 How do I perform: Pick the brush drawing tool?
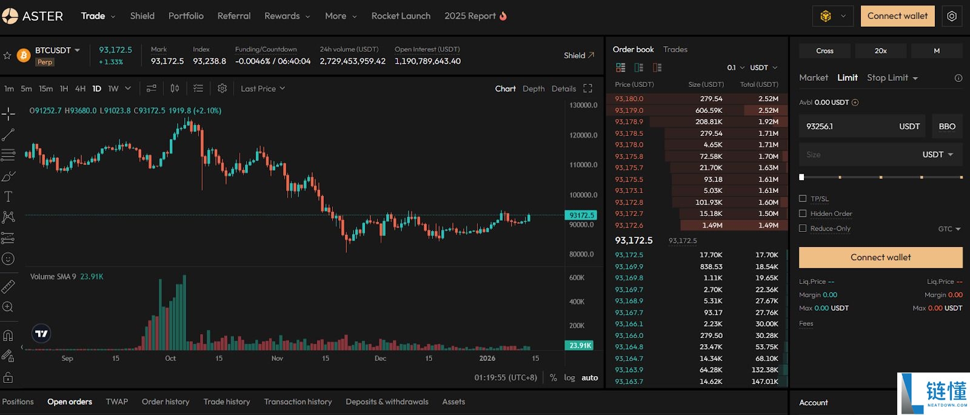click(x=8, y=176)
